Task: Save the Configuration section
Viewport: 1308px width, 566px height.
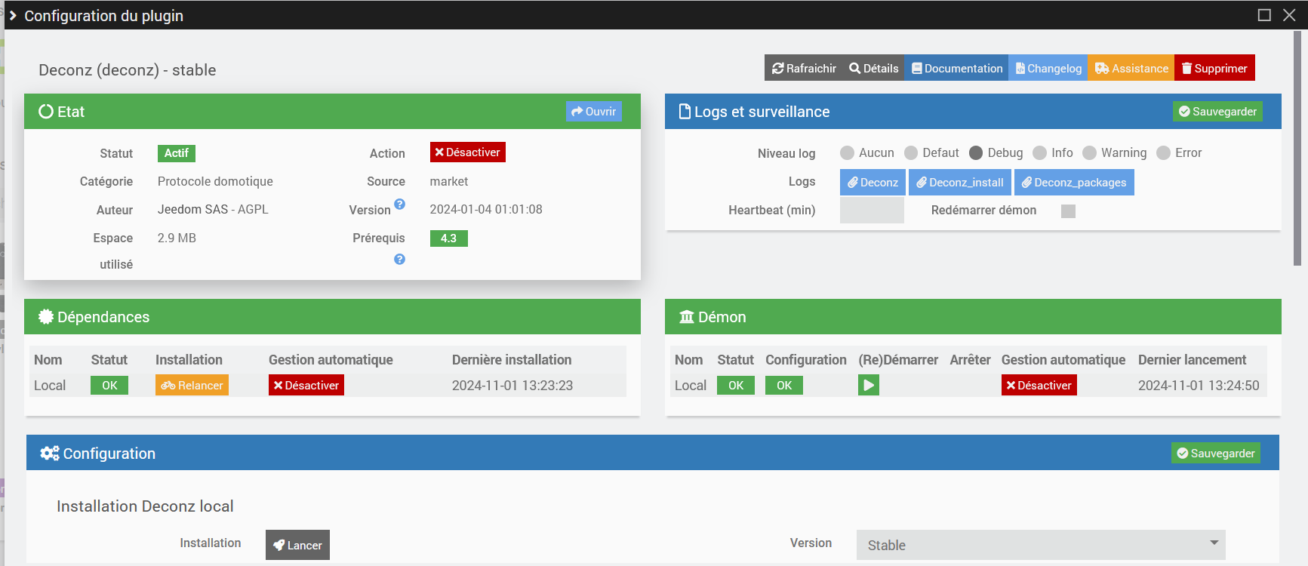Action: [x=1216, y=453]
